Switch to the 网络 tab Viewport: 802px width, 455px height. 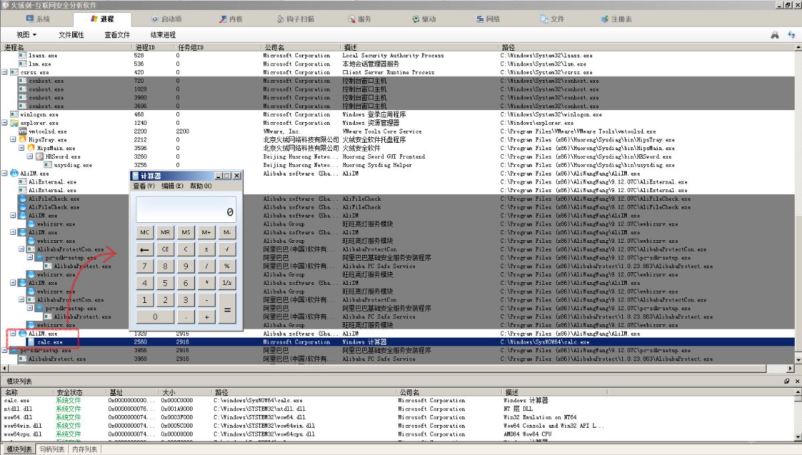[x=488, y=19]
